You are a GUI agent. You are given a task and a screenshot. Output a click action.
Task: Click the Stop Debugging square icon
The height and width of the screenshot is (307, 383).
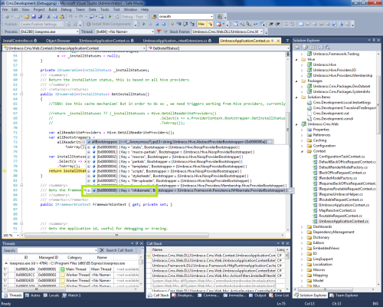[157, 24]
